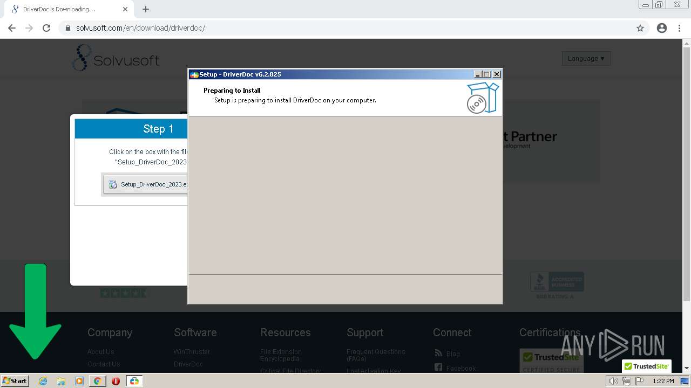Click the 1:22 PM system clock
Screen dimensions: 691x388
(x=663, y=381)
